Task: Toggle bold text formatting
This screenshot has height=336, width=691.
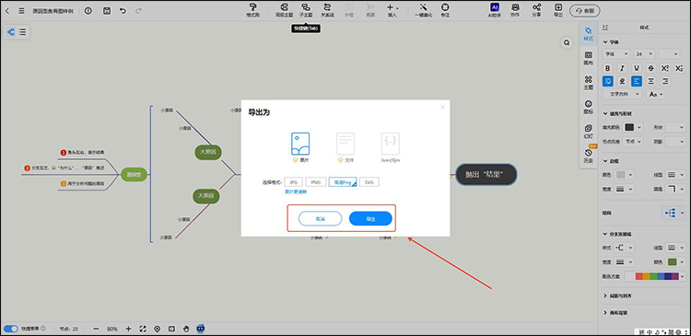Action: click(x=608, y=68)
